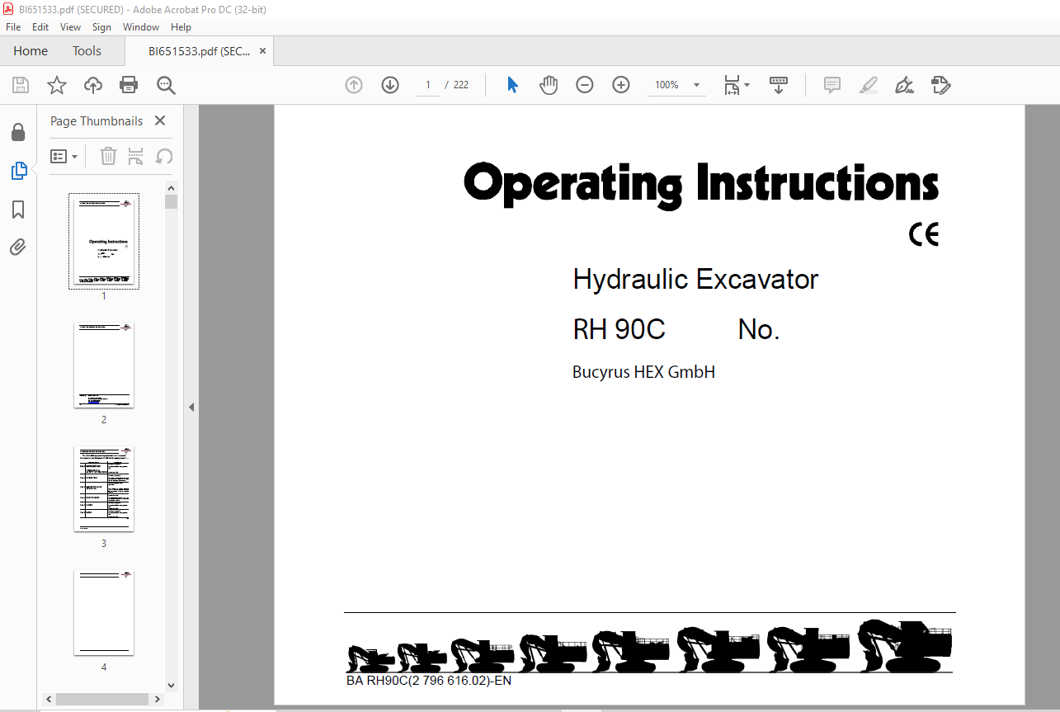Select the arrow Selection tool
Screen dimensions: 1060x712
[512, 85]
